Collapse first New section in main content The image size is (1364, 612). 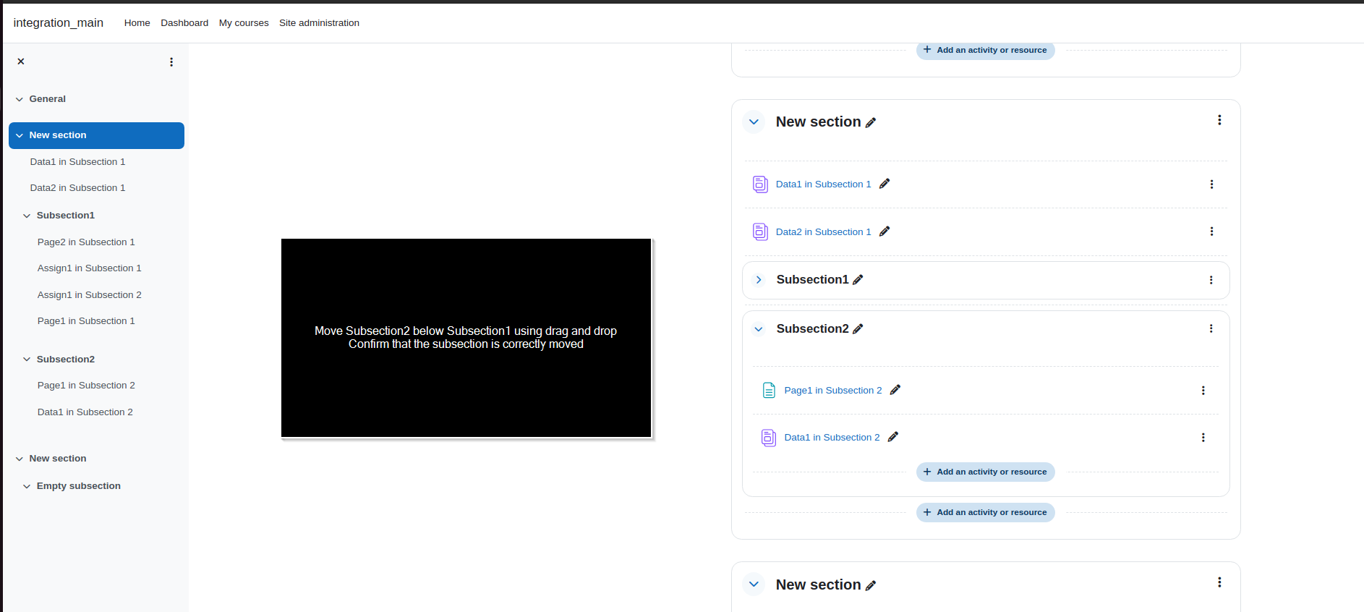tap(754, 122)
